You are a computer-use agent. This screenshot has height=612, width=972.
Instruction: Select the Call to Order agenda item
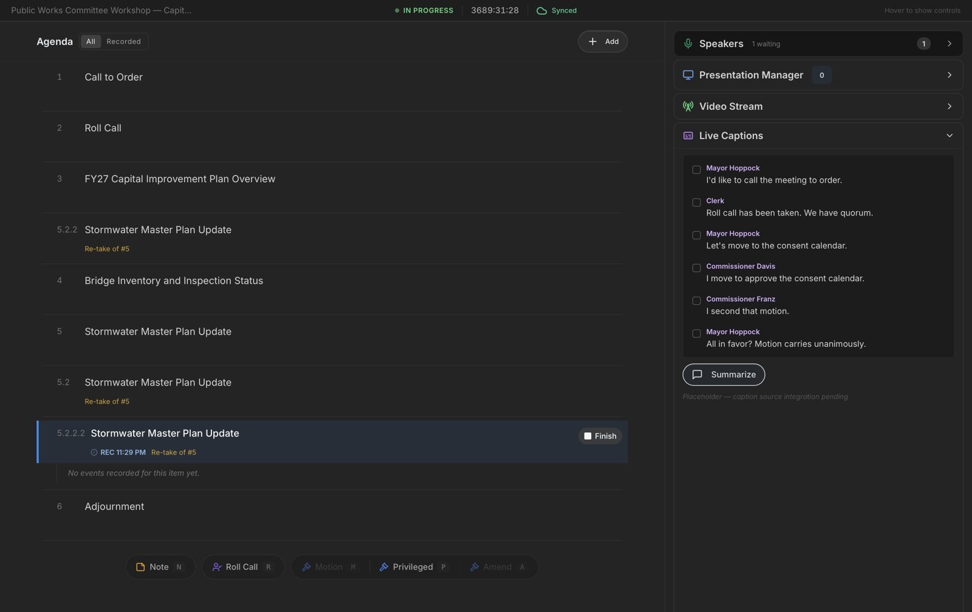[x=332, y=86]
